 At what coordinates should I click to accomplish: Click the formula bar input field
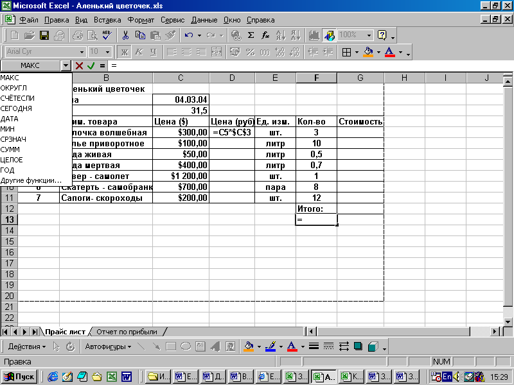312,65
